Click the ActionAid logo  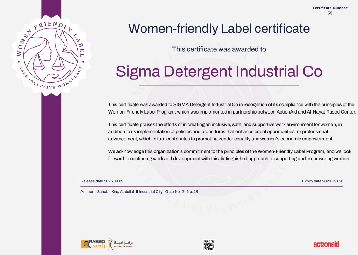point(326,244)
